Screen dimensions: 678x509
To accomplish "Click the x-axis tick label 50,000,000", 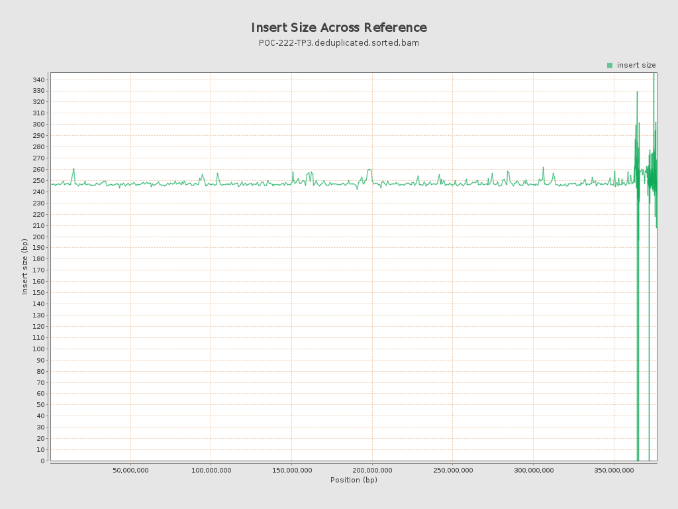I will click(x=130, y=470).
